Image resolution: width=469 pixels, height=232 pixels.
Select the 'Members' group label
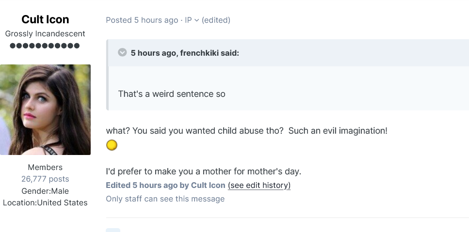point(45,167)
